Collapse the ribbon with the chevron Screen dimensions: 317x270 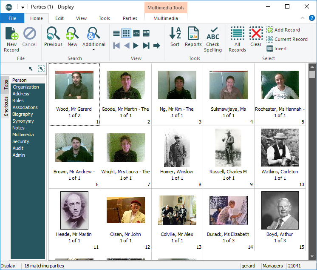(x=302, y=18)
